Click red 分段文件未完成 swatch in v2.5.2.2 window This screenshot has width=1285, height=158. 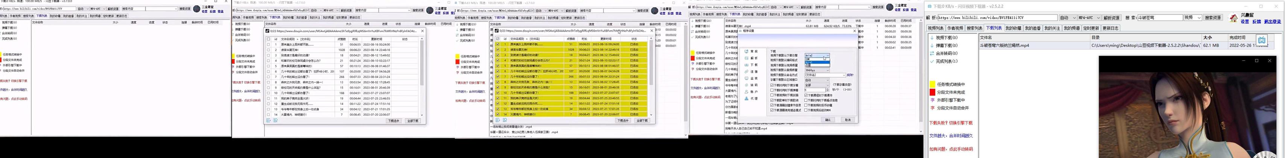[932, 92]
